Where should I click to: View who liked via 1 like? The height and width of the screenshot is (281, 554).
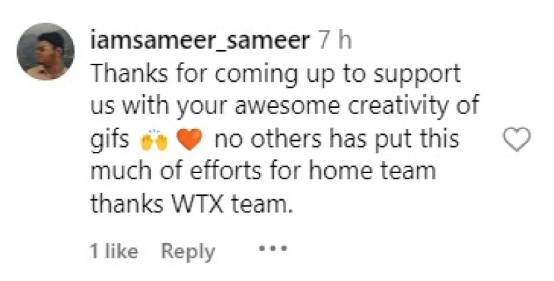[x=114, y=251]
